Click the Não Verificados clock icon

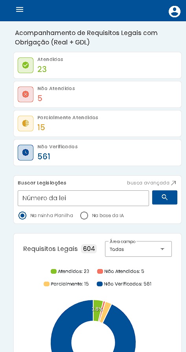pos(26,153)
